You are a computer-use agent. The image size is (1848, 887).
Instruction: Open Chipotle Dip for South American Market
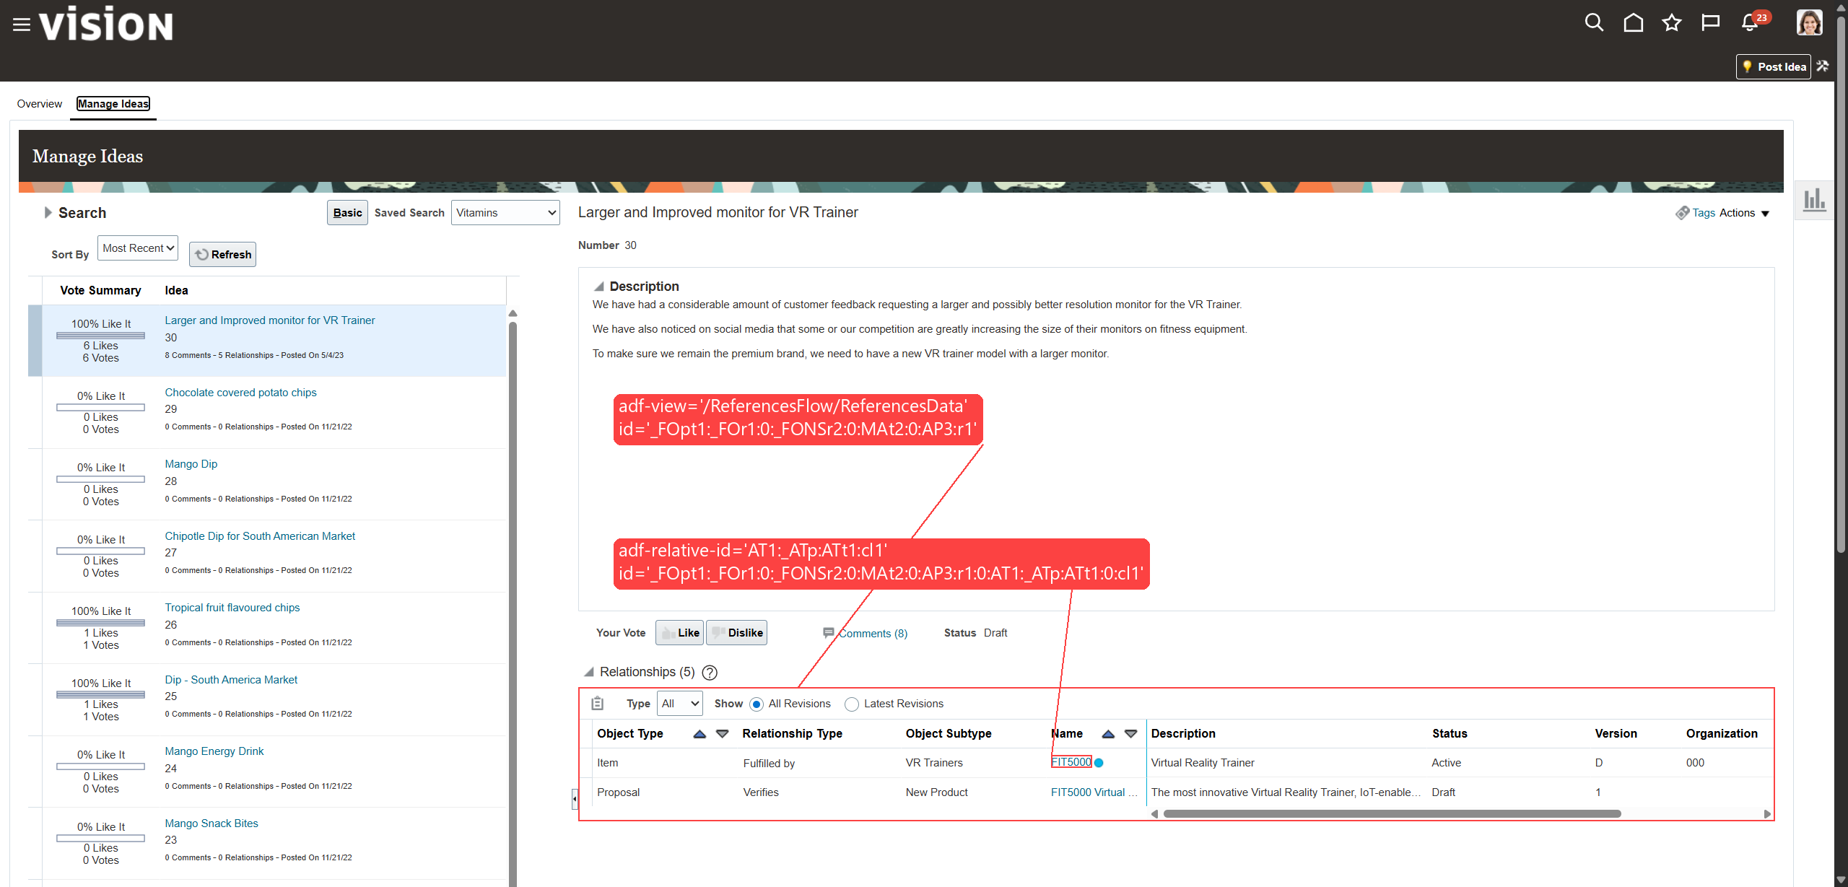click(x=260, y=536)
